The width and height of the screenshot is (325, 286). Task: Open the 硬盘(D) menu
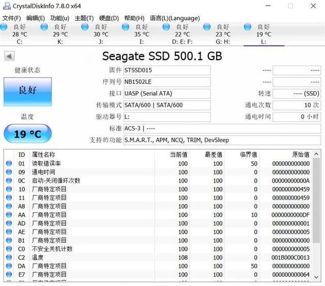[x=109, y=18]
